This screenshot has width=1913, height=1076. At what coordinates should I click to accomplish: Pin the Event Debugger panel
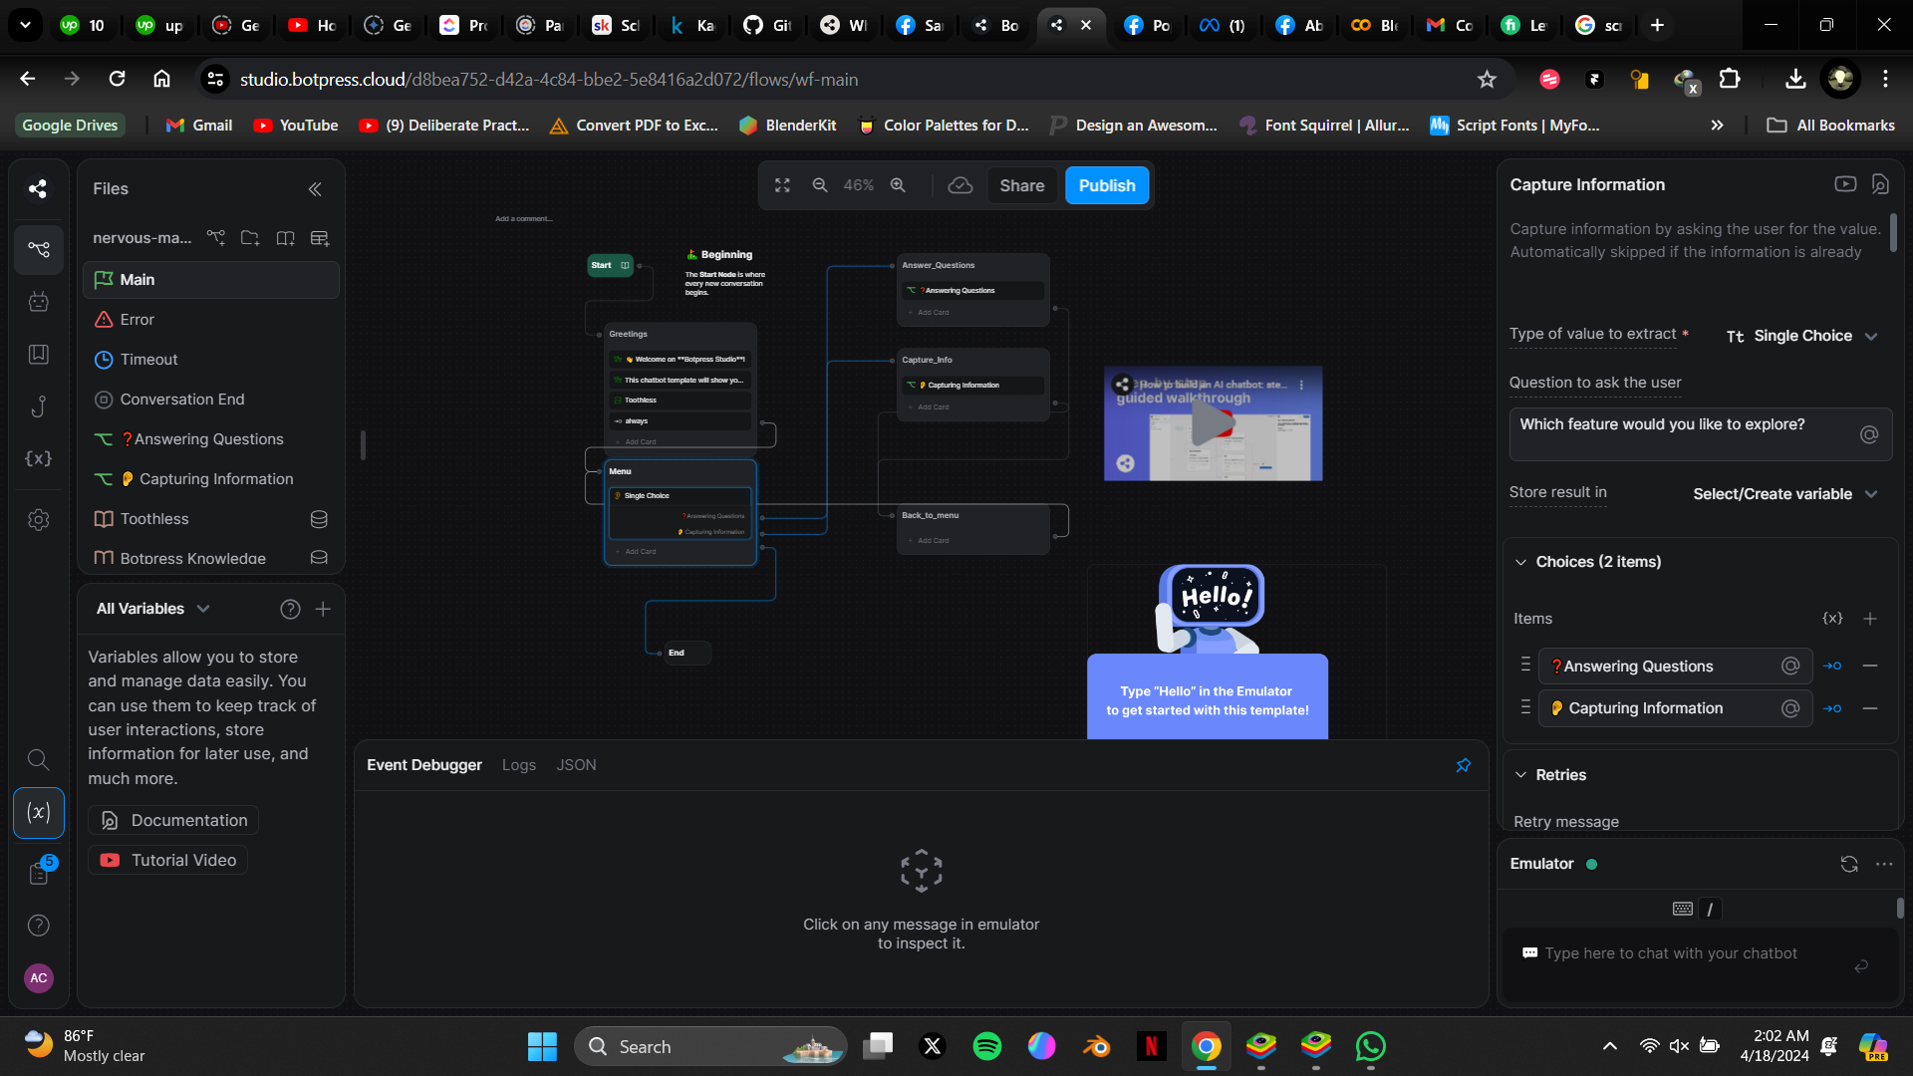(x=1463, y=765)
